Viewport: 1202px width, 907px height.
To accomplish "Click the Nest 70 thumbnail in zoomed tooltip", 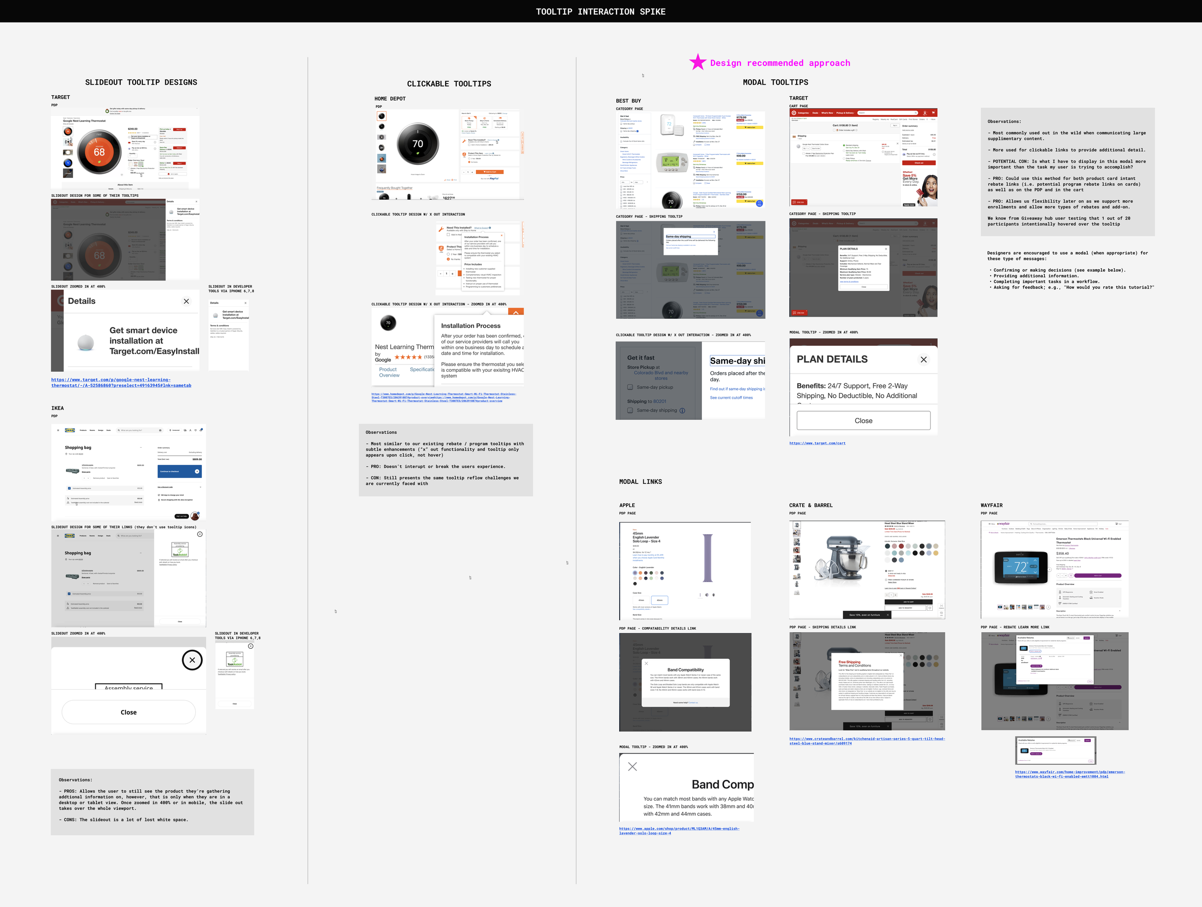I will pyautogui.click(x=388, y=323).
